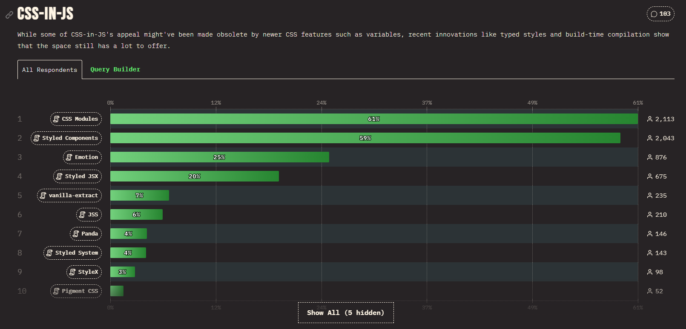The width and height of the screenshot is (686, 329).
Task: Click the 37% label on top axis
Action: tap(427, 103)
